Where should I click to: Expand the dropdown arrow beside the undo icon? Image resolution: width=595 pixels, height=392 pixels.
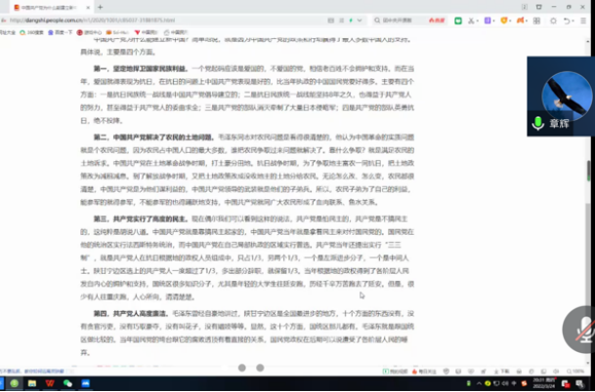[573, 21]
